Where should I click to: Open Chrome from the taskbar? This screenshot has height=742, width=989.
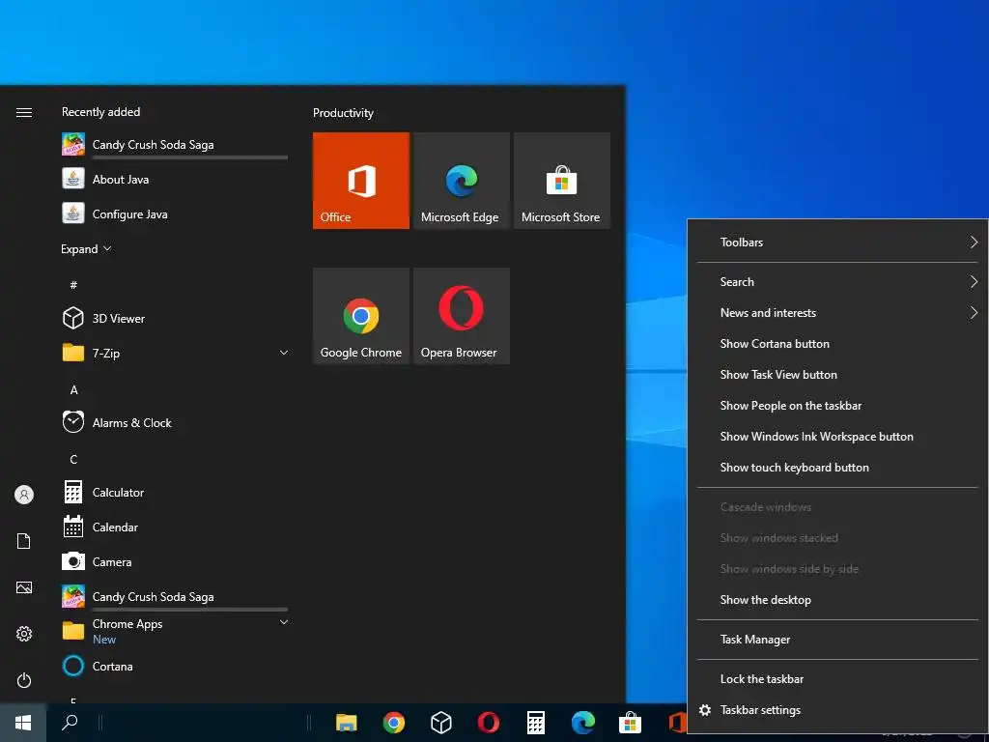(394, 723)
